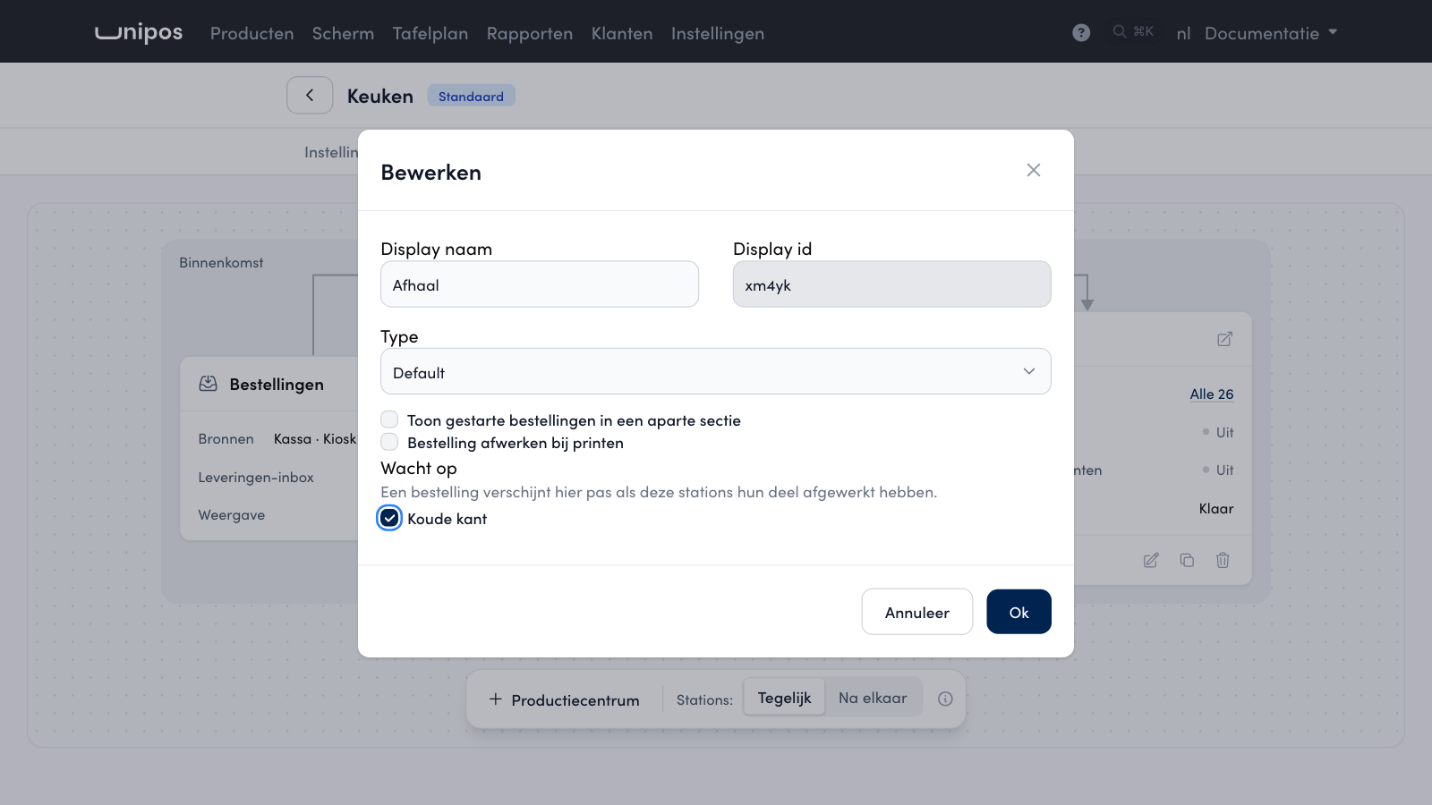
Task: Click the edit pencil icon on station card
Action: pos(1151,560)
